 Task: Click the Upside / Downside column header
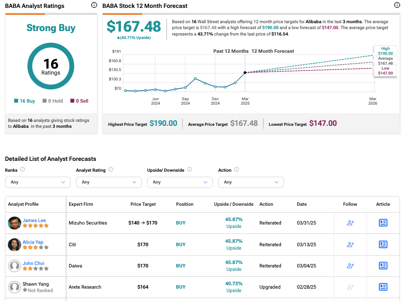pyautogui.click(x=234, y=204)
